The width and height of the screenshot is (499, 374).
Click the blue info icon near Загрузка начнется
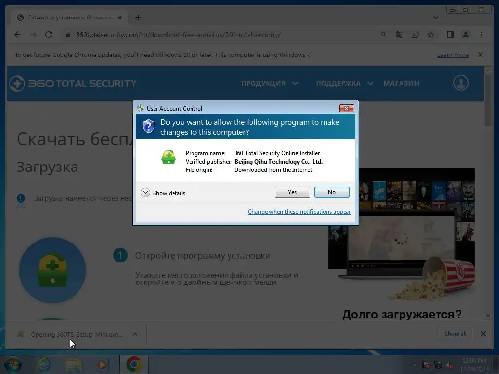point(20,198)
